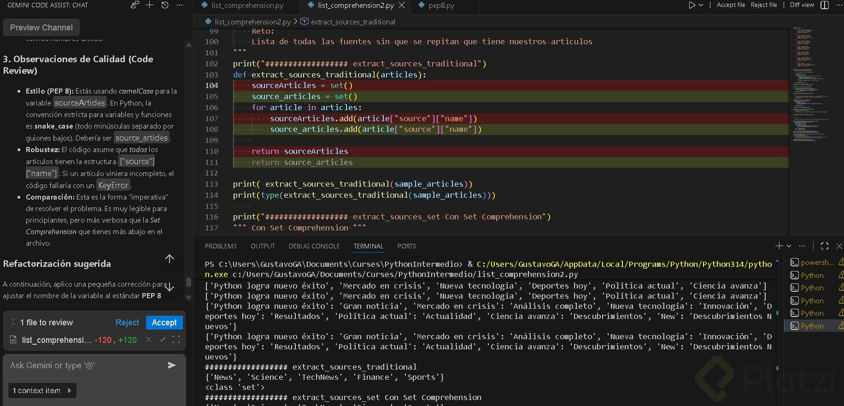The height and width of the screenshot is (406, 844).
Task: Click the Run Python File play icon
Action: 692,5
